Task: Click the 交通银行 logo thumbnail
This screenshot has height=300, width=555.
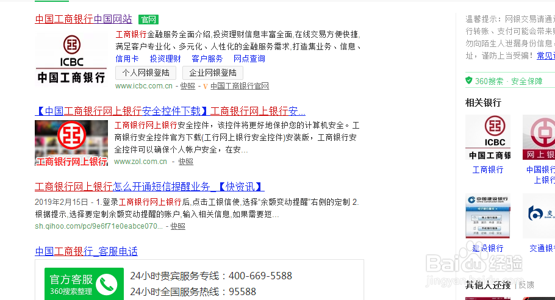Action: point(539,216)
